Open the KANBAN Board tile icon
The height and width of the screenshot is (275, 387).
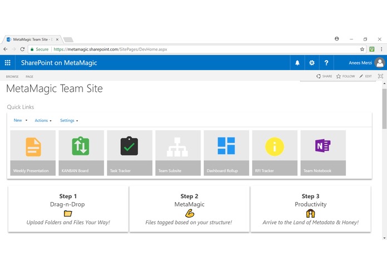click(80, 146)
